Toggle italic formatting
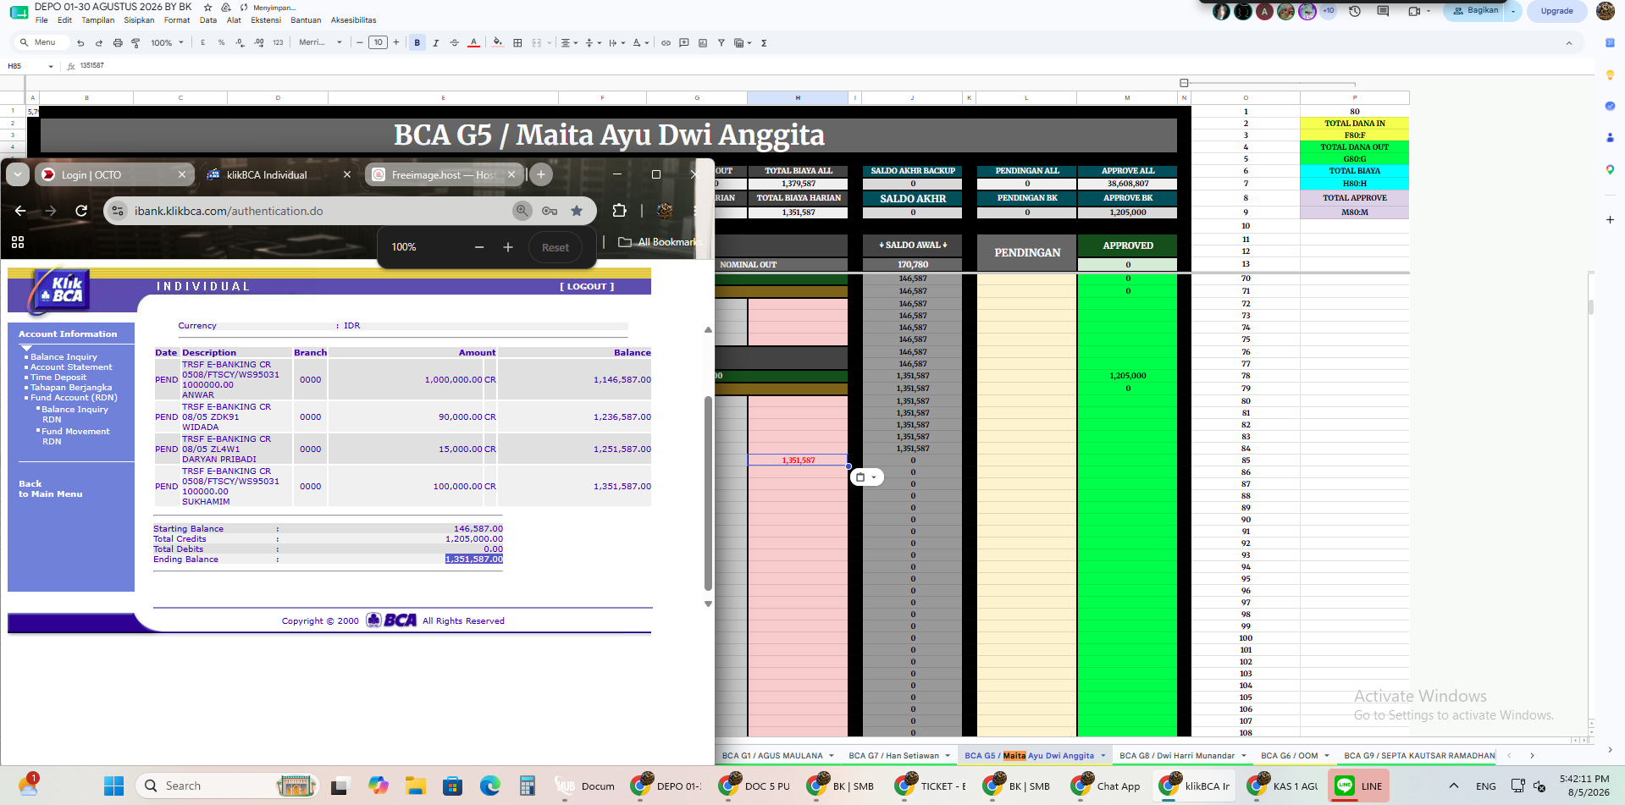This screenshot has width=1625, height=805. click(x=436, y=42)
